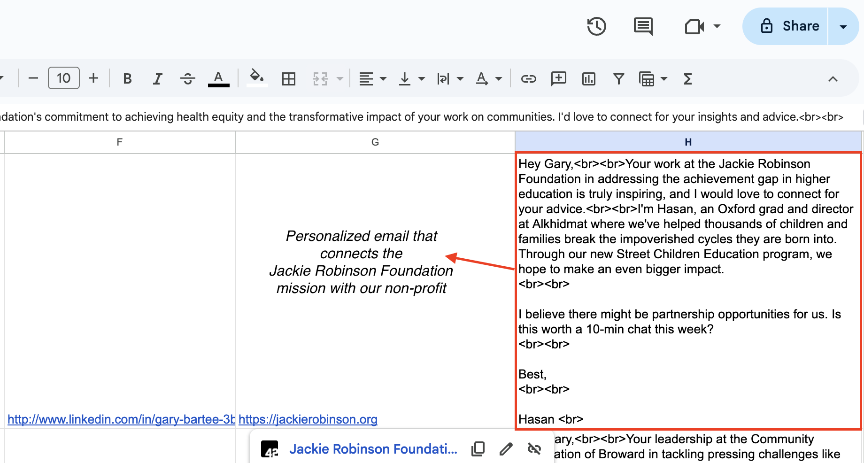
Task: Click the font size field showing 10
Action: coord(64,78)
